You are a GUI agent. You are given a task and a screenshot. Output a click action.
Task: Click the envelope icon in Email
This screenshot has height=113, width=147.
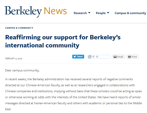click(x=115, y=57)
